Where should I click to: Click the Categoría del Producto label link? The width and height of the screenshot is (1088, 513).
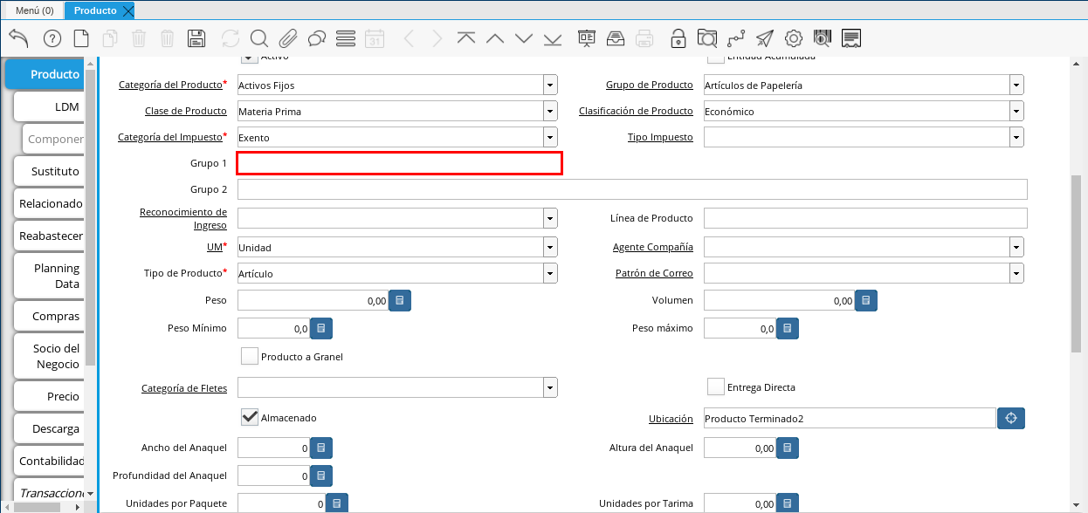[x=170, y=85]
